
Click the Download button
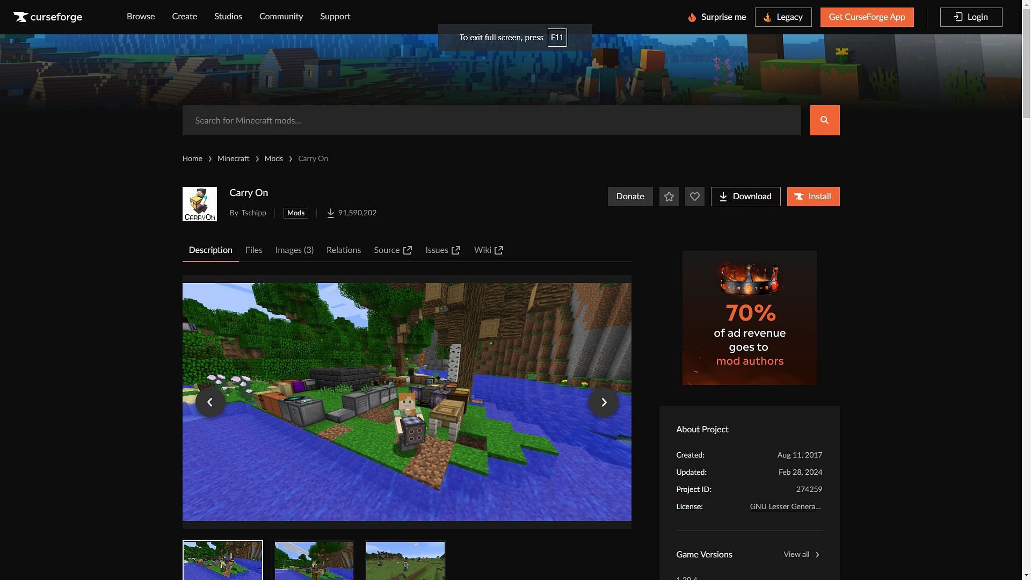tap(745, 197)
